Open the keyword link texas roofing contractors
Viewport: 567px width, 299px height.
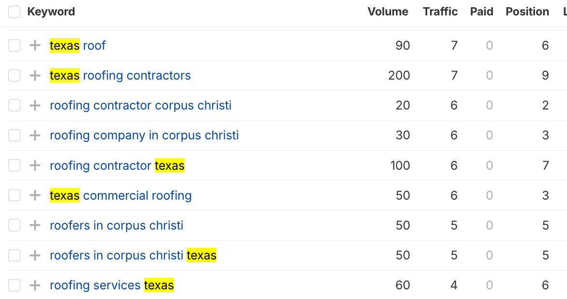click(120, 75)
